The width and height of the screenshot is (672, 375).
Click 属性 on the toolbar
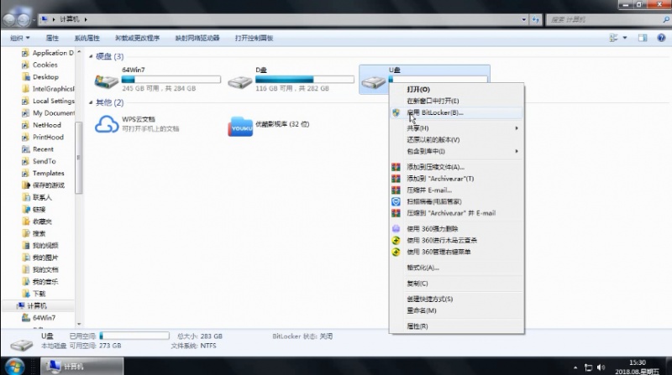52,38
